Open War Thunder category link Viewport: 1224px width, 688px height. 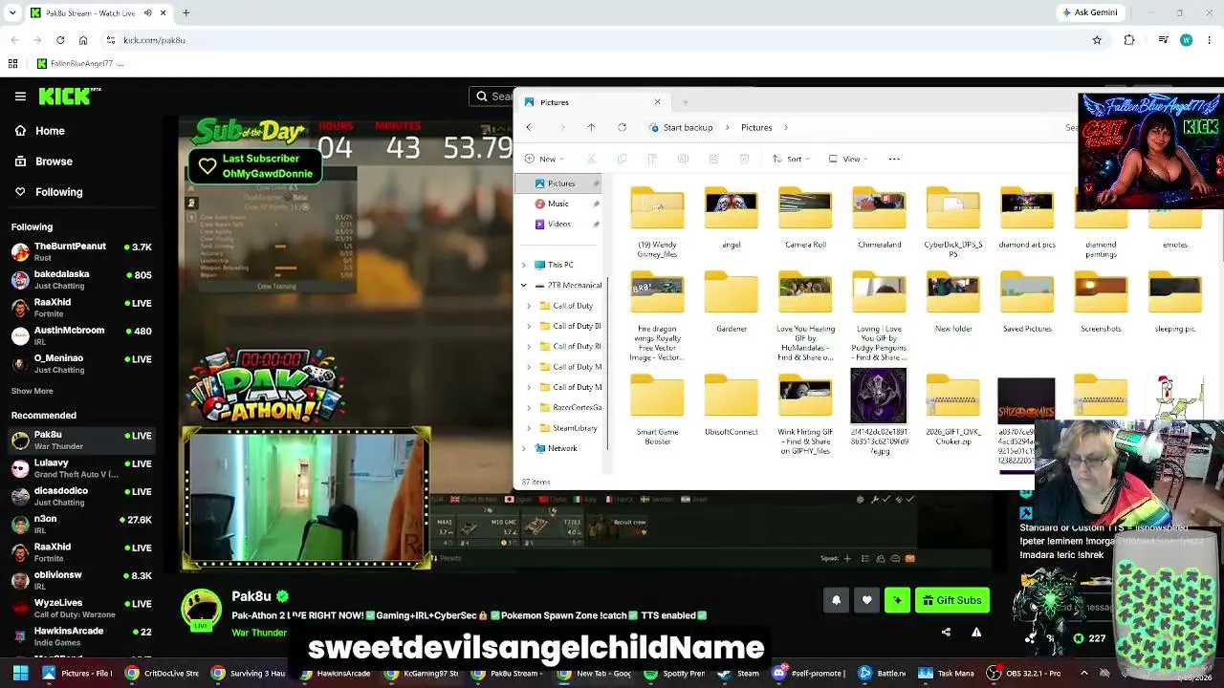tap(259, 633)
